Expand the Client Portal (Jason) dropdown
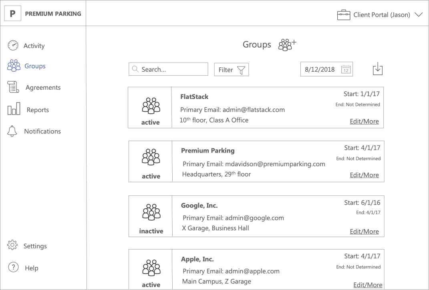This screenshot has height=290, width=429. pyautogui.click(x=419, y=14)
